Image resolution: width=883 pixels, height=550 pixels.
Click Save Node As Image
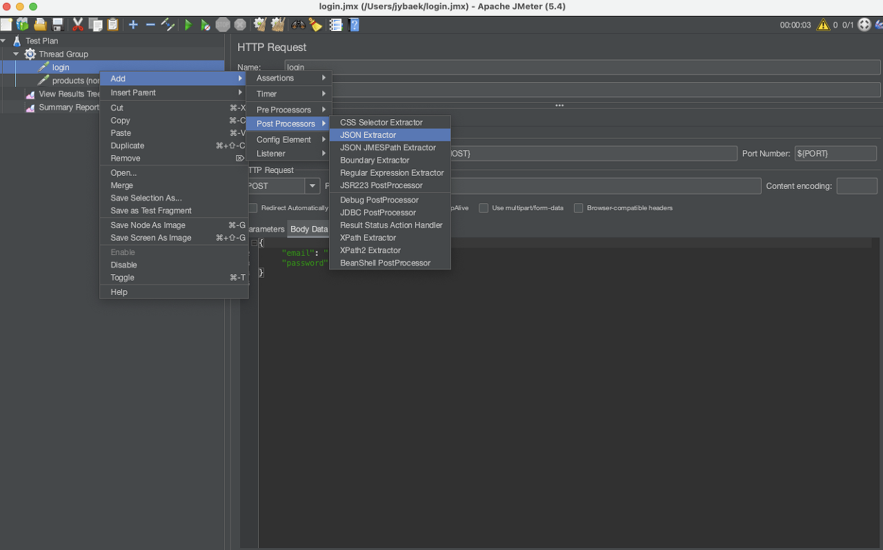(174, 225)
